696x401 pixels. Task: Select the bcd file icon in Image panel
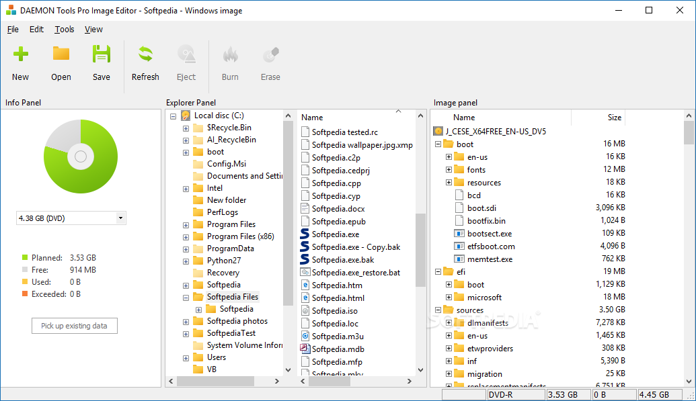pyautogui.click(x=459, y=195)
